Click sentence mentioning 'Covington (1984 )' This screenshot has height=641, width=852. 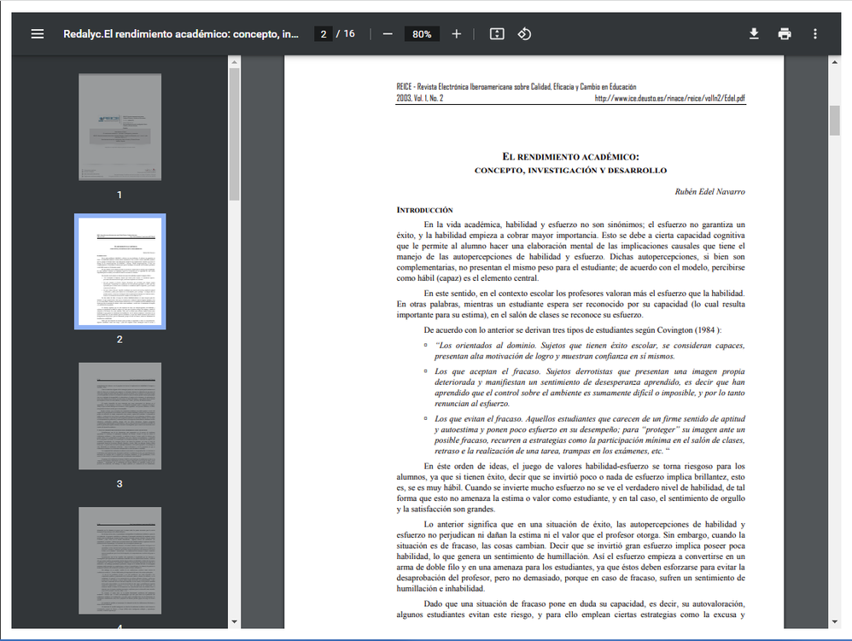coord(573,330)
